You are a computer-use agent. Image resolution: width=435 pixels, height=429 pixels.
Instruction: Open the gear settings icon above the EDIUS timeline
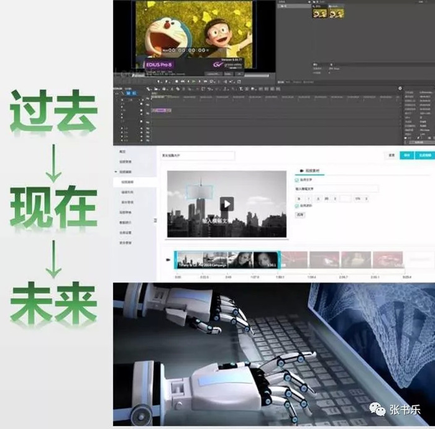coord(400,88)
